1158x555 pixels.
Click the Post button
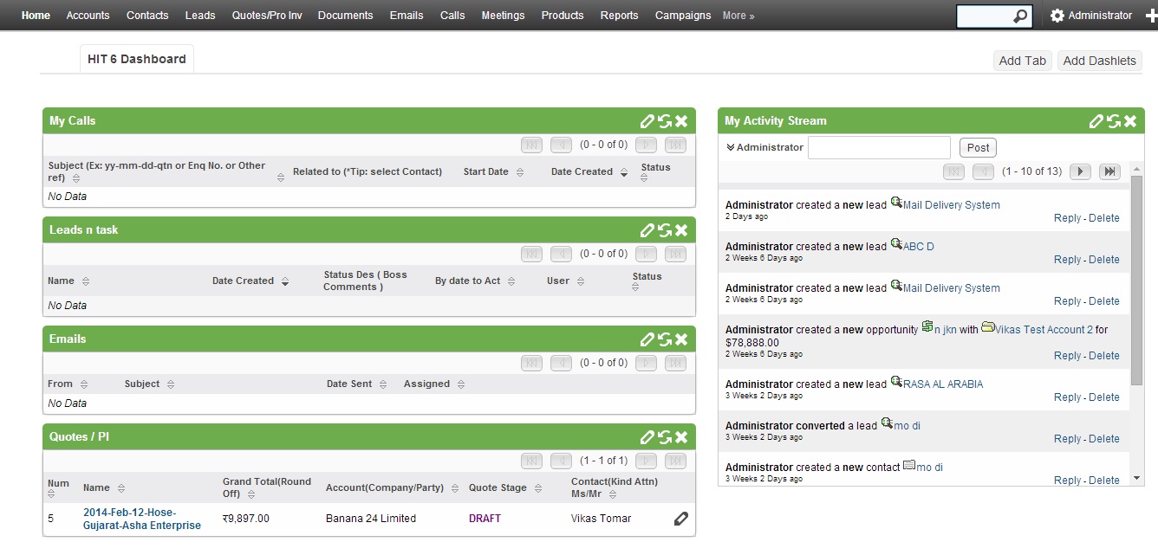pos(979,148)
